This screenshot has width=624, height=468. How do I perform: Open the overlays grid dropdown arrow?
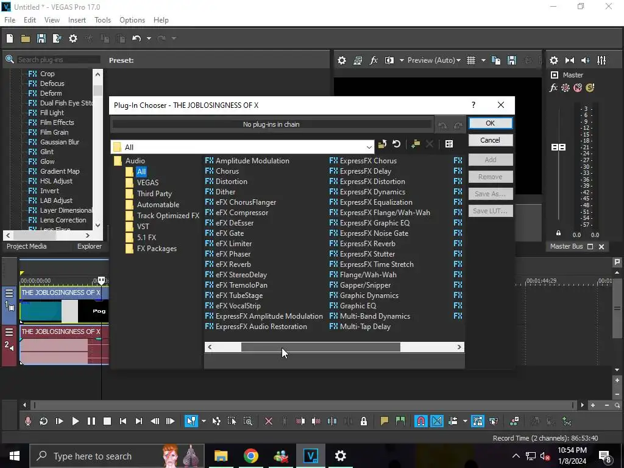(x=483, y=60)
